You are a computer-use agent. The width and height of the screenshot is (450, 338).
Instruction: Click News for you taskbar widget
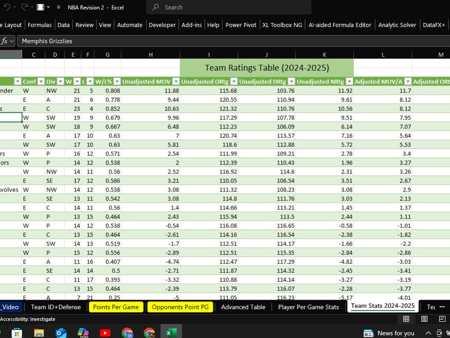click(389, 333)
